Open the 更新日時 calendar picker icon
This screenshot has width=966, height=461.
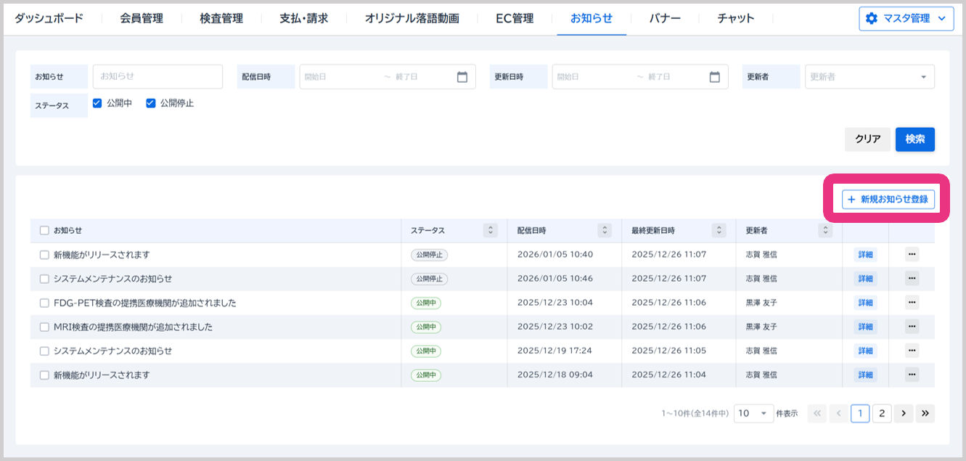tap(715, 77)
